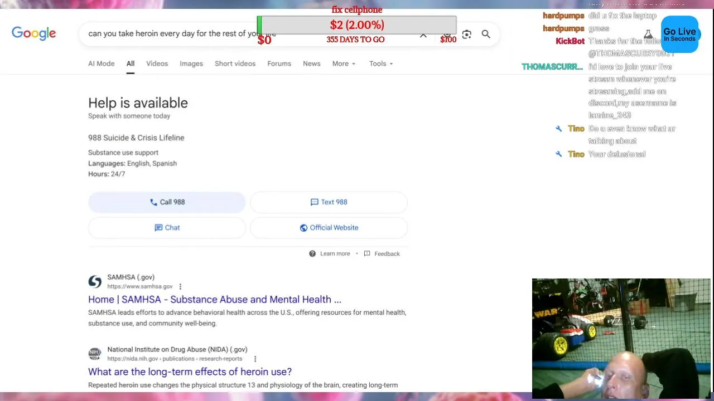714x401 pixels.
Task: Click the wrench badge beside Tino's first message
Action: 558,129
